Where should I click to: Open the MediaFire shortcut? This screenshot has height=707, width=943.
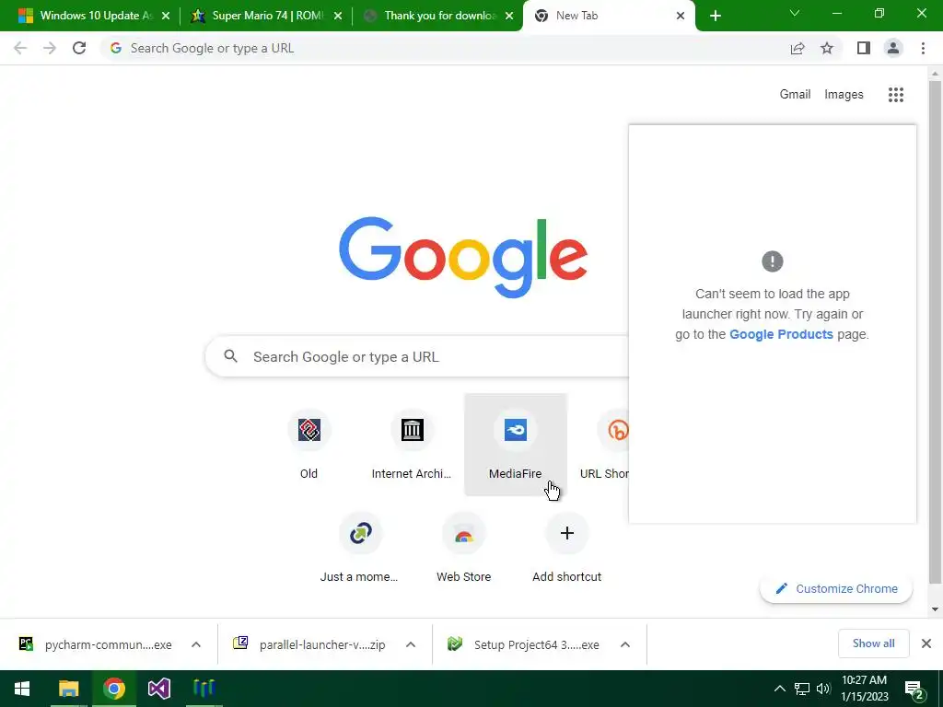[x=516, y=445]
